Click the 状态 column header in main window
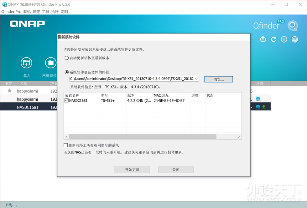This screenshot has height=208, width=307. (260, 84)
